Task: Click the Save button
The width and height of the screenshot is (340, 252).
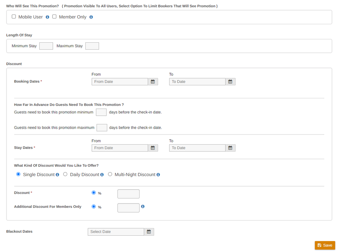Action: [325, 245]
